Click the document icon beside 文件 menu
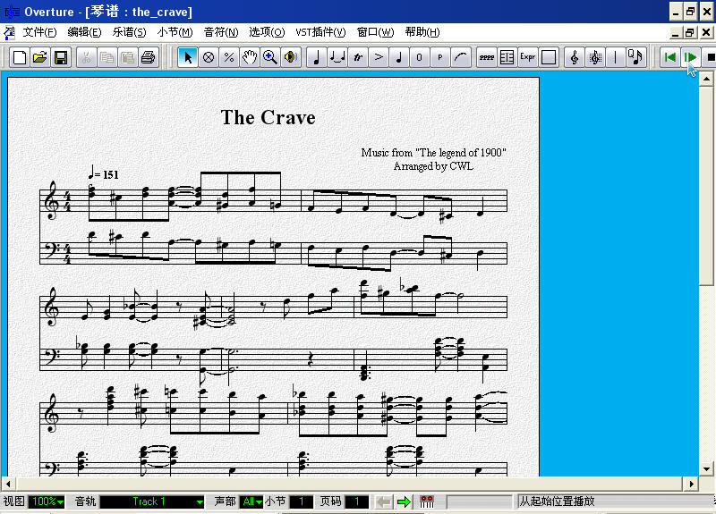 (x=9, y=32)
